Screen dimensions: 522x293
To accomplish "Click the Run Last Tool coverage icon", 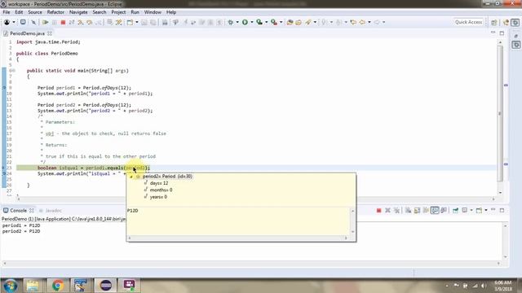I will (259, 22).
